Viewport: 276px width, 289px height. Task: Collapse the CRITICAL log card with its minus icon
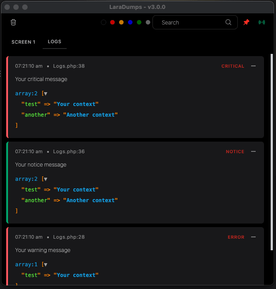[x=253, y=66]
